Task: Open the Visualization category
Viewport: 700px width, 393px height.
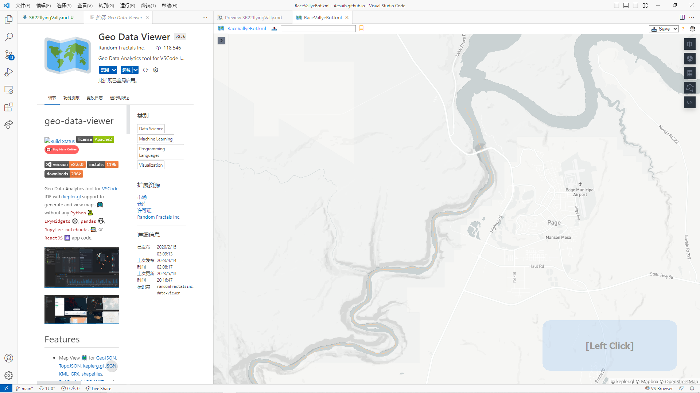Action: tap(151, 165)
